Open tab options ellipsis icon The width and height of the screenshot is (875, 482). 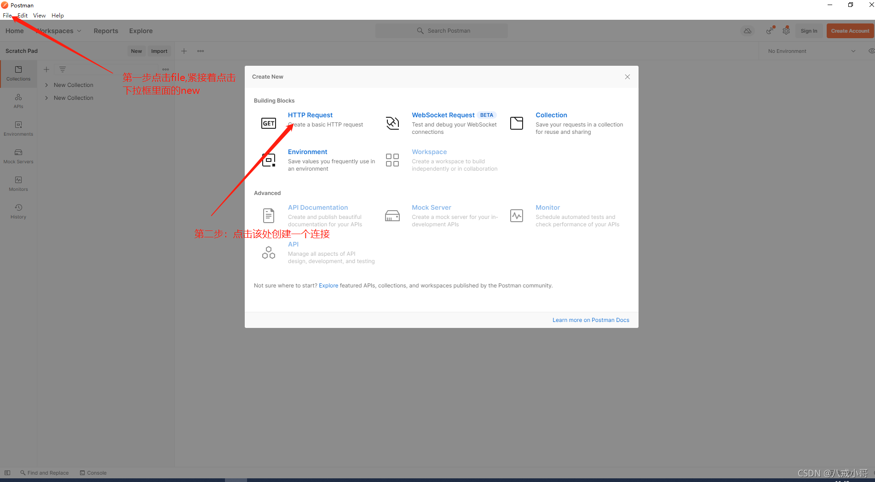coord(201,51)
